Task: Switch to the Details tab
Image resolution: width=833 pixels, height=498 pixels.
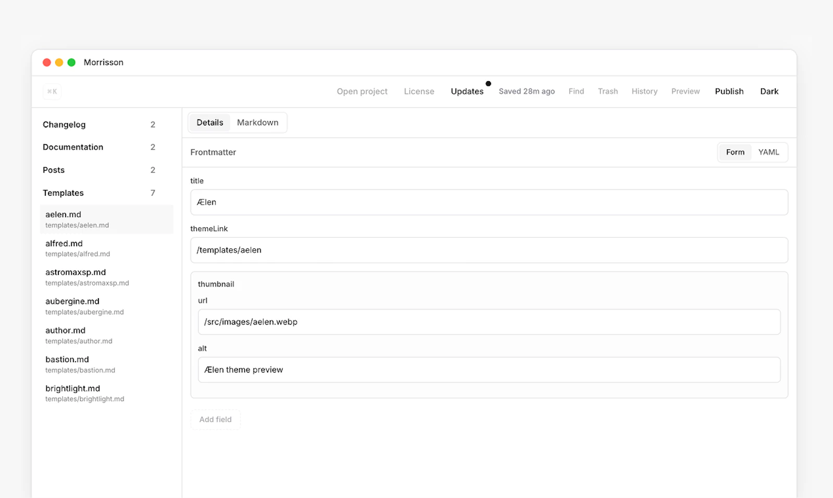Action: click(210, 123)
